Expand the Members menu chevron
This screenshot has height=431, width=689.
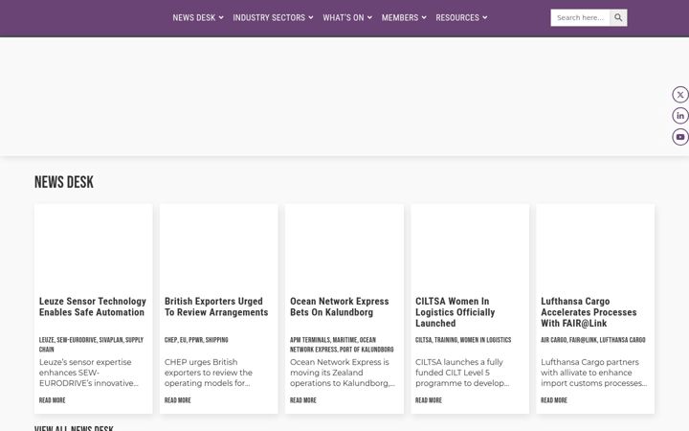[424, 17]
